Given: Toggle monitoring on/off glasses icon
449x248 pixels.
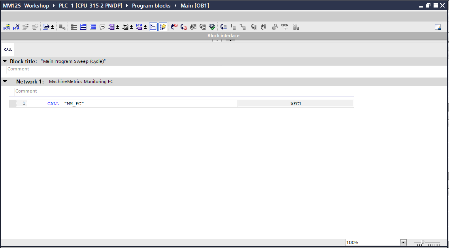Looking at the screenshot, I should tap(284, 27).
